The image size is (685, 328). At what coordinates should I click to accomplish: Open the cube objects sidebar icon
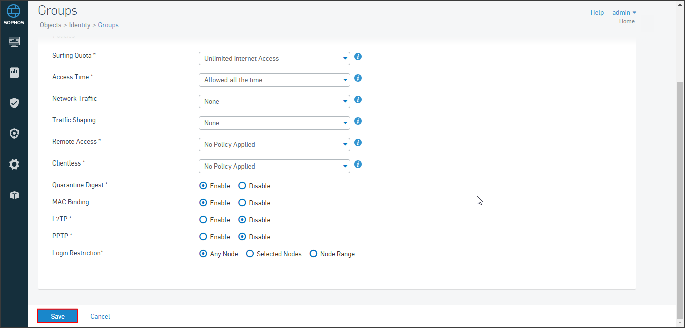(14, 195)
